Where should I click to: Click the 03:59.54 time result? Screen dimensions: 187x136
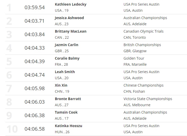(x=35, y=7)
